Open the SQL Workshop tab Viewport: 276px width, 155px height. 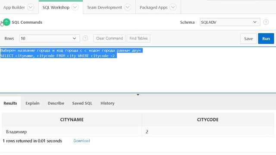56,7
